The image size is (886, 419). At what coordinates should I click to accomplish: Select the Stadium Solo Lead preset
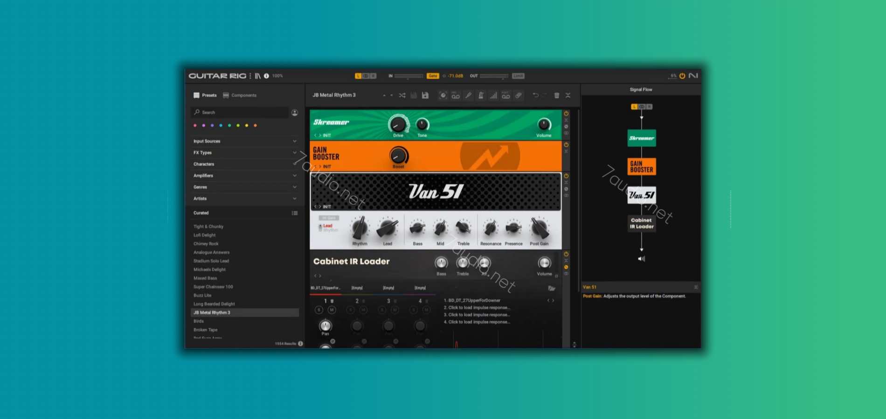211,261
